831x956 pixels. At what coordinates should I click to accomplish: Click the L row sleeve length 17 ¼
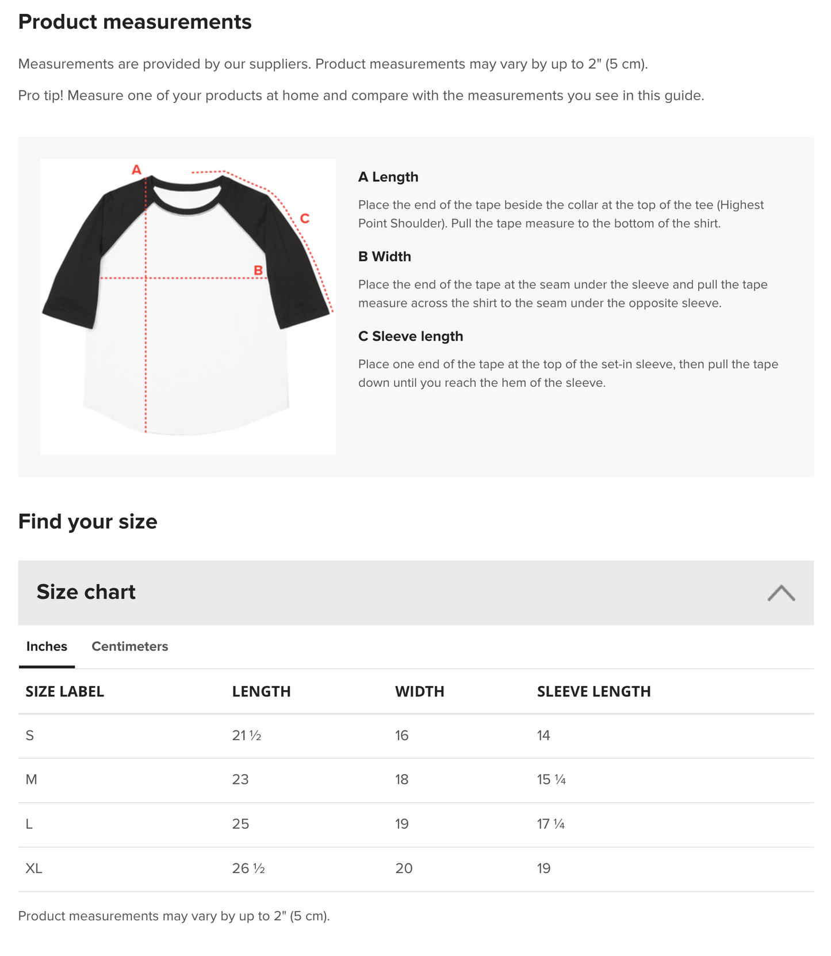click(550, 824)
